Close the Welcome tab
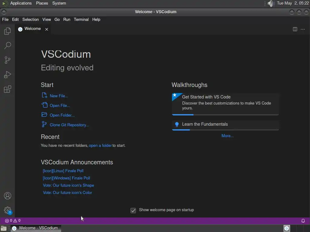The width and height of the screenshot is (310, 232). (46, 29)
